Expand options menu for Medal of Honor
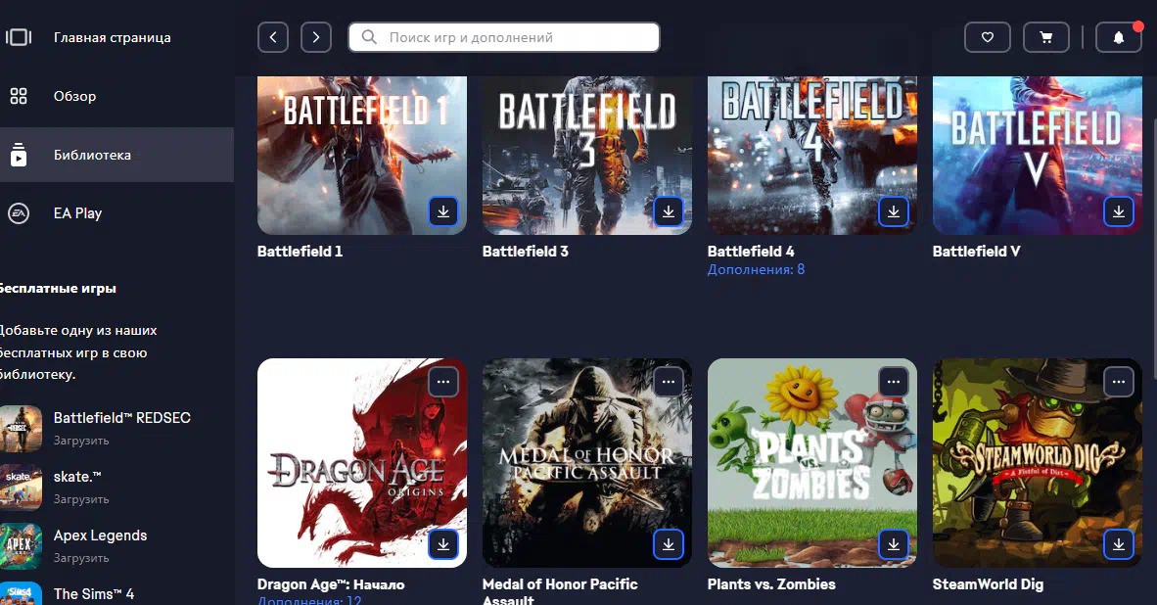 [669, 381]
